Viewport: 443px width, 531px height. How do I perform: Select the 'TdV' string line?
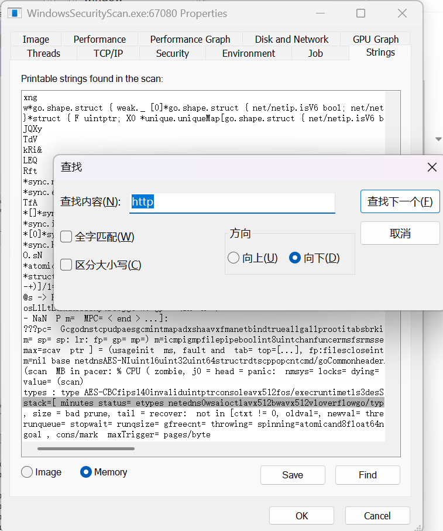(30, 139)
